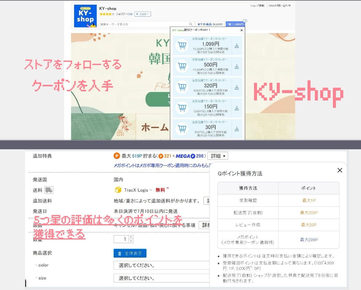Download the 30円 coupon
The width and height of the screenshot is (361, 290).
click(x=237, y=129)
